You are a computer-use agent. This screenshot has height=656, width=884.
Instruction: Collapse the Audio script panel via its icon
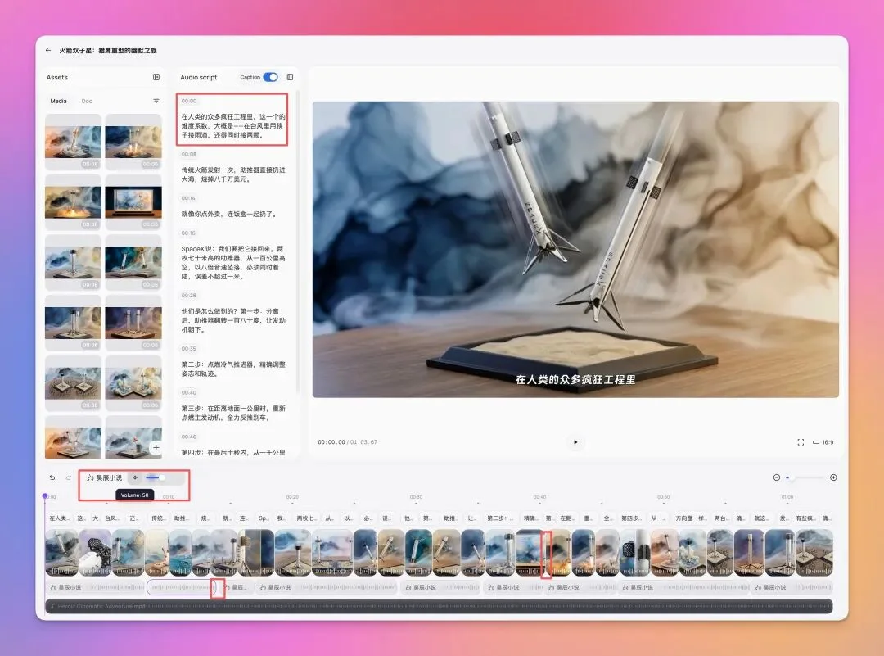point(290,77)
